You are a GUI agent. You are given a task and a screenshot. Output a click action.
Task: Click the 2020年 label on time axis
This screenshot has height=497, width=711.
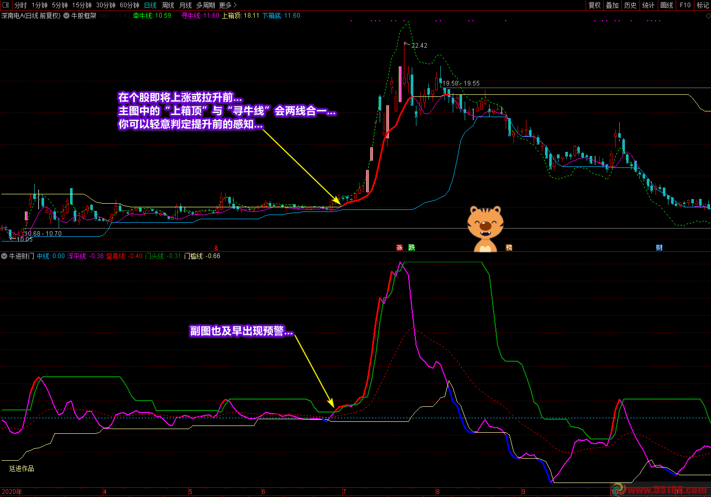pyautogui.click(x=12, y=492)
